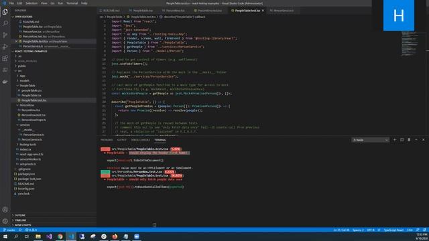Expand the public folder

pyautogui.click(x=21, y=66)
